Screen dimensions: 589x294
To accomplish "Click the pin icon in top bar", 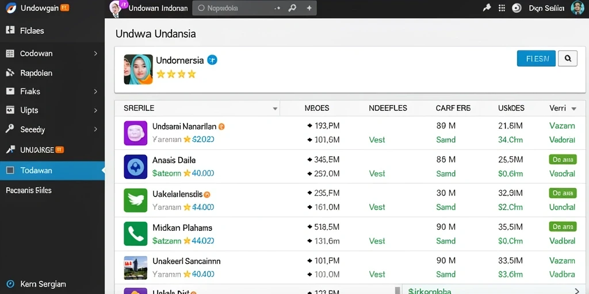I will (487, 8).
